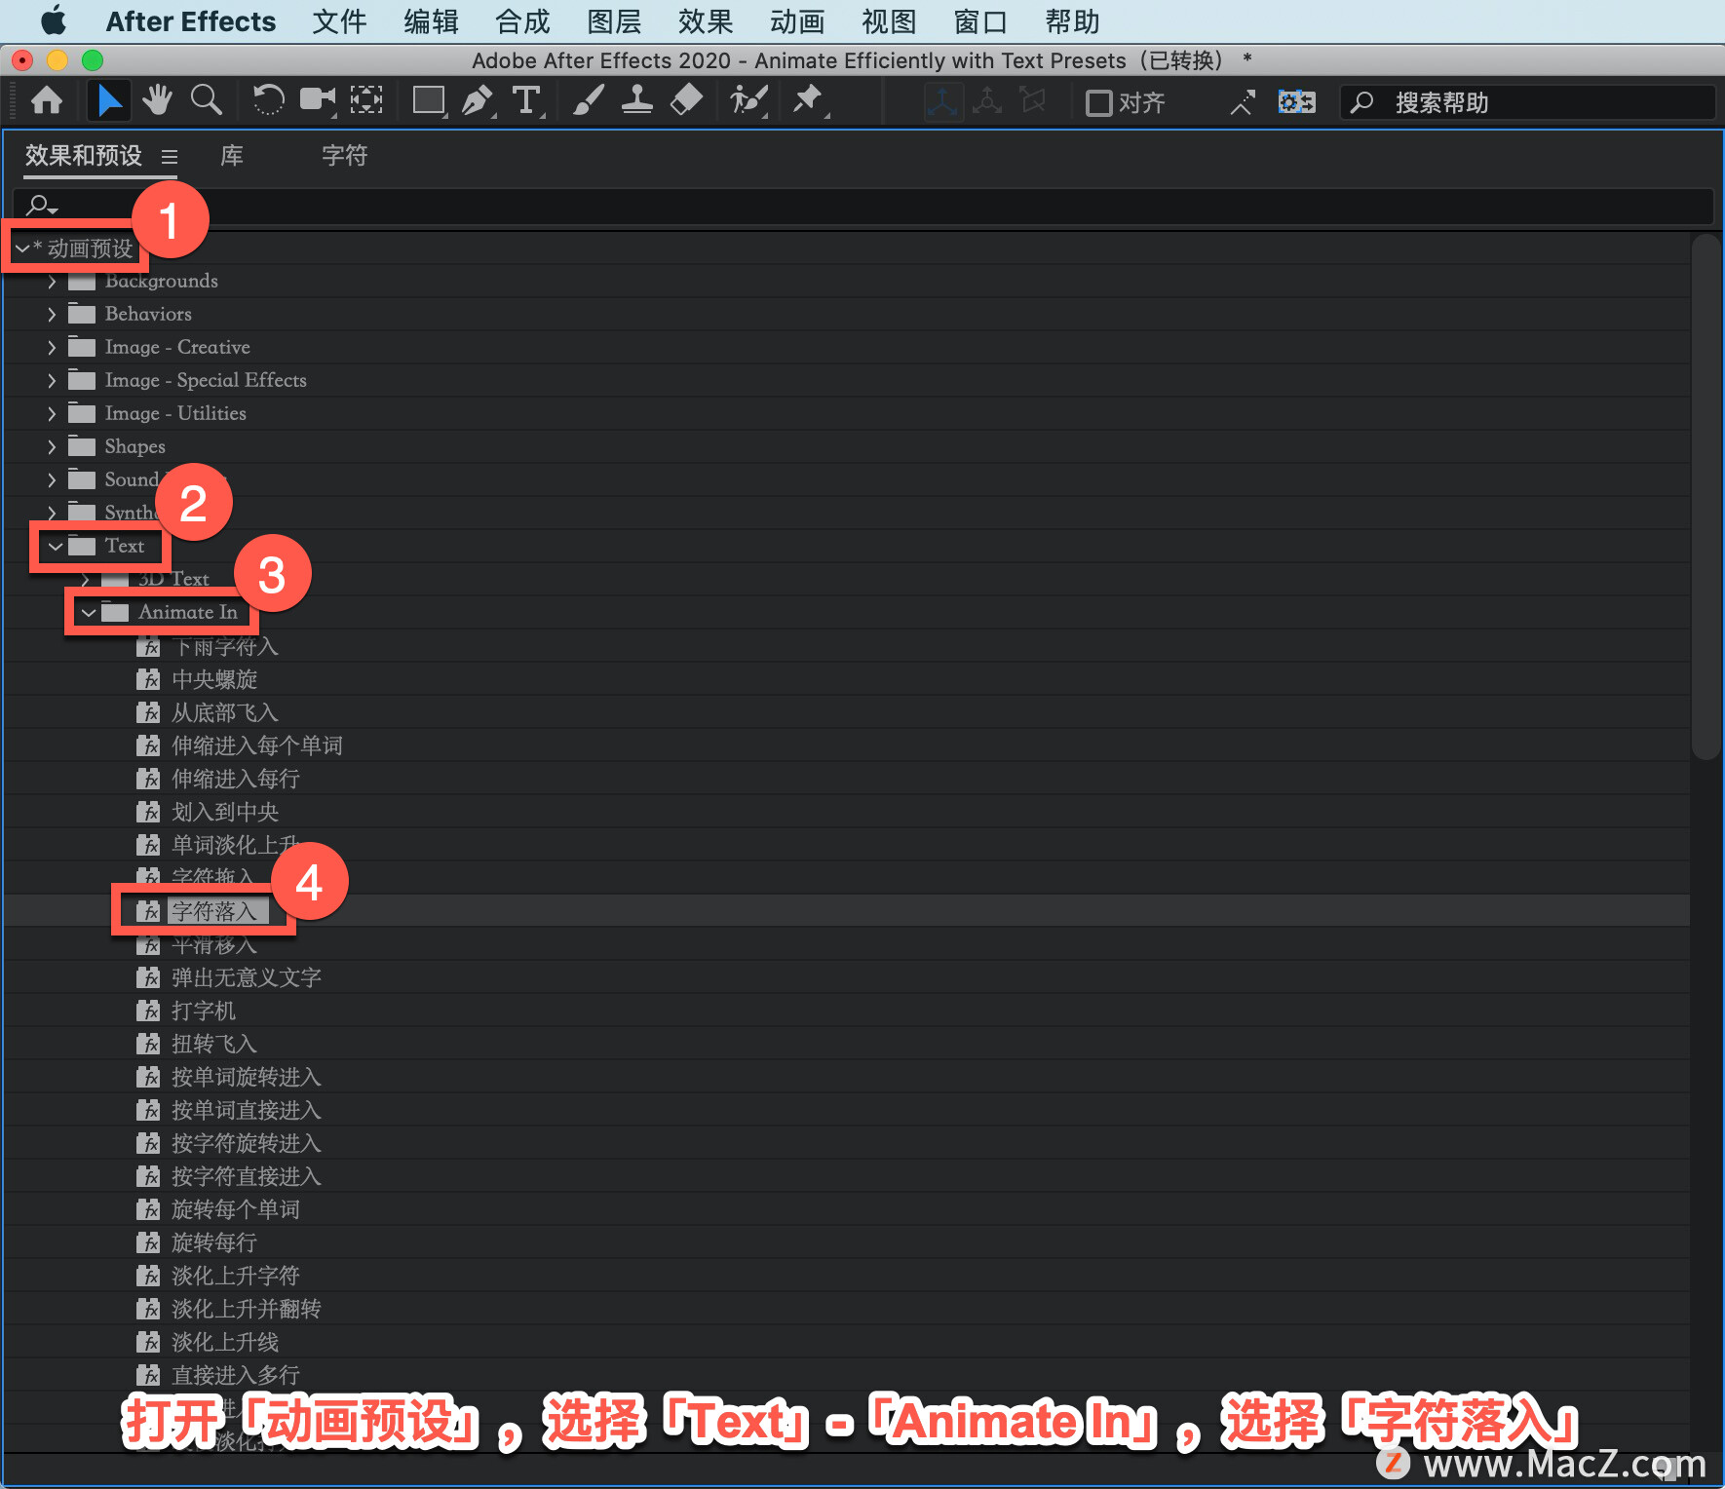Screen dimensions: 1725x1489
Task: Select the 旋转每个单词 preset
Action: [236, 1209]
